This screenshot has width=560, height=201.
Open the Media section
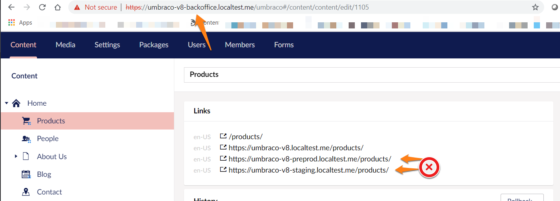(65, 45)
